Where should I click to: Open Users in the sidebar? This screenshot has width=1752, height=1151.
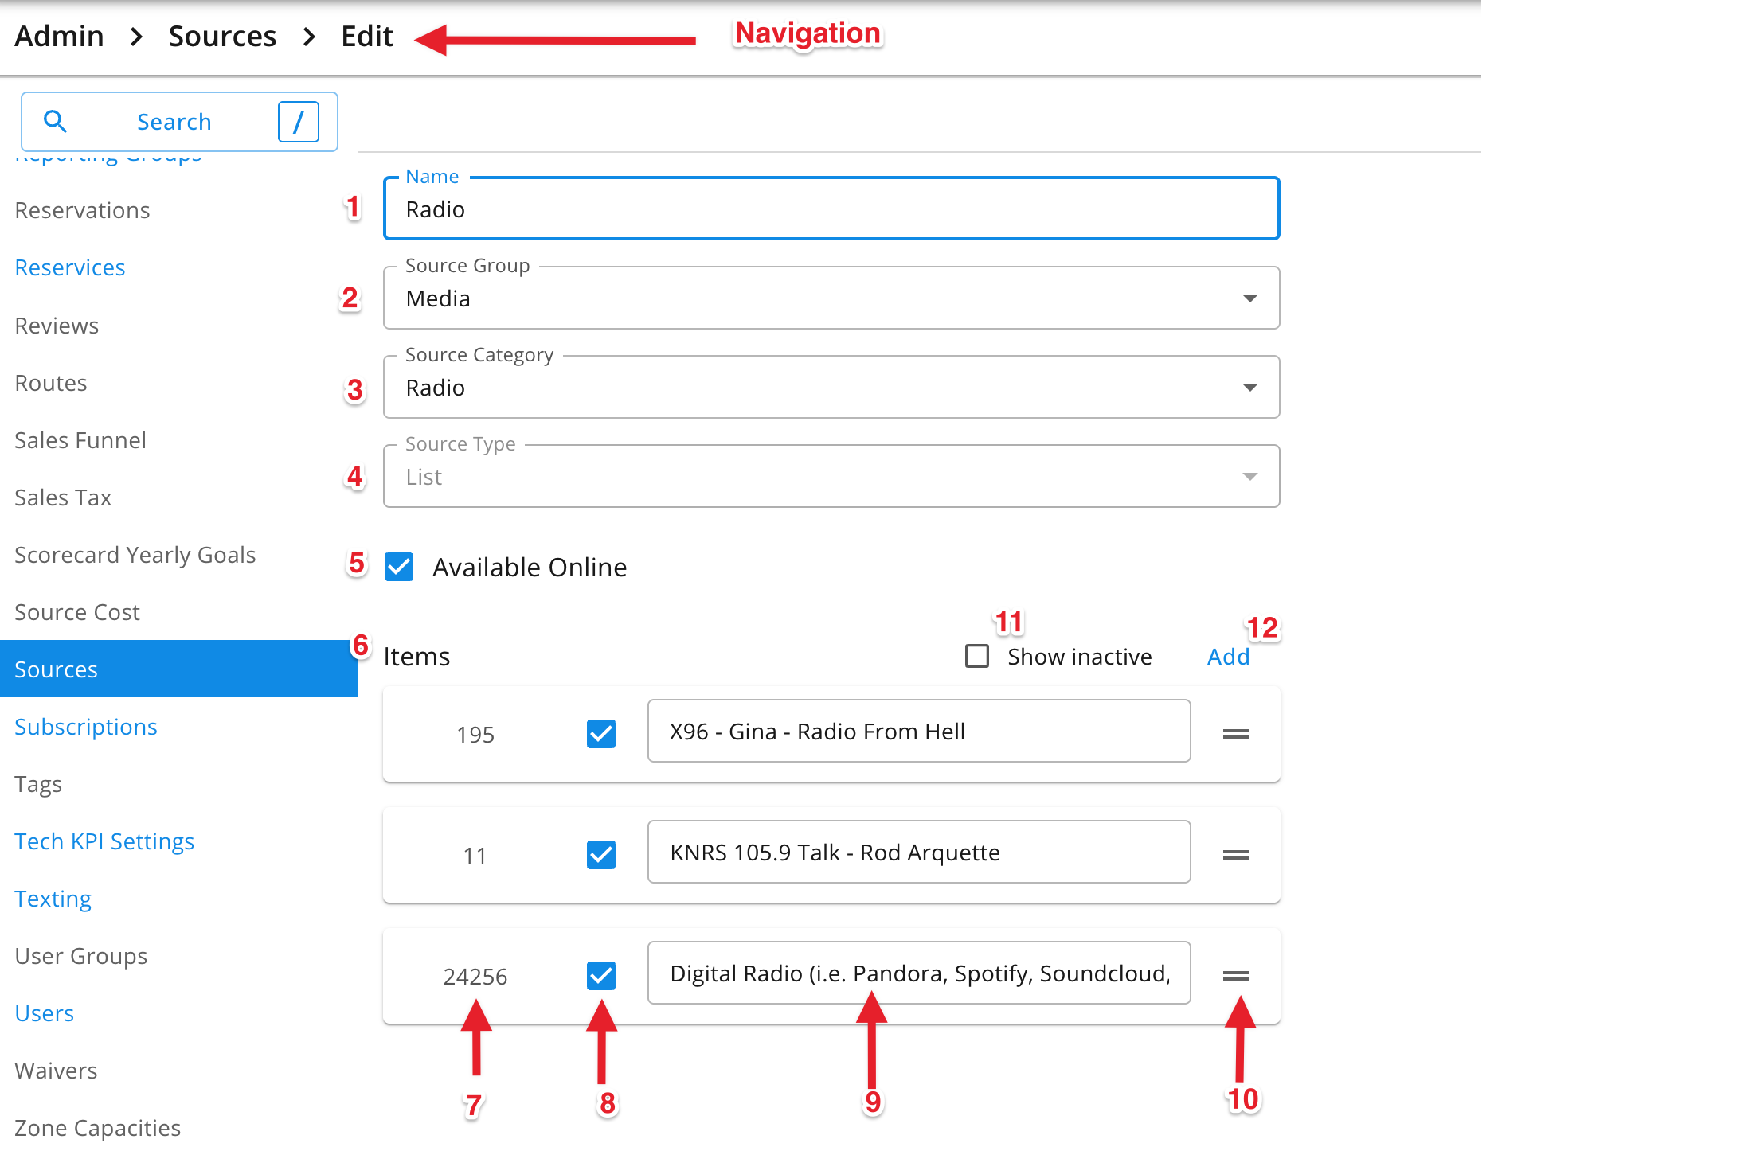tap(45, 1013)
